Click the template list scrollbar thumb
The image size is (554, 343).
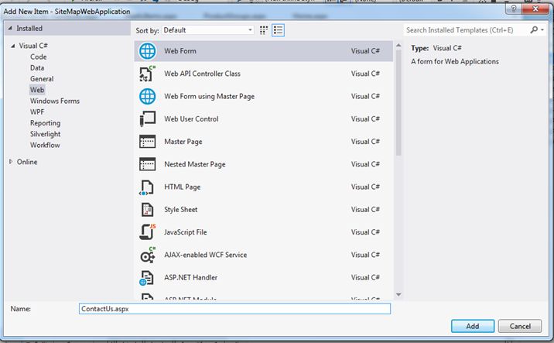point(398,102)
